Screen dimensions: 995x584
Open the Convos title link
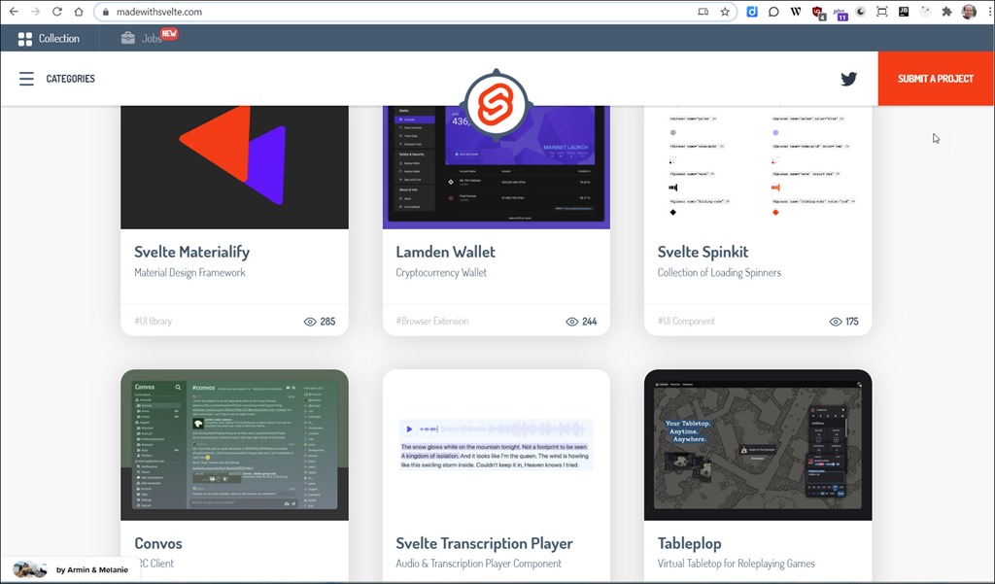pyautogui.click(x=158, y=543)
